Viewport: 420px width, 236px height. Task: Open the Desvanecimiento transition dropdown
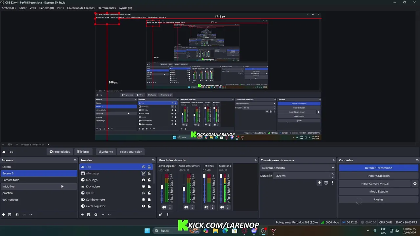(x=298, y=168)
